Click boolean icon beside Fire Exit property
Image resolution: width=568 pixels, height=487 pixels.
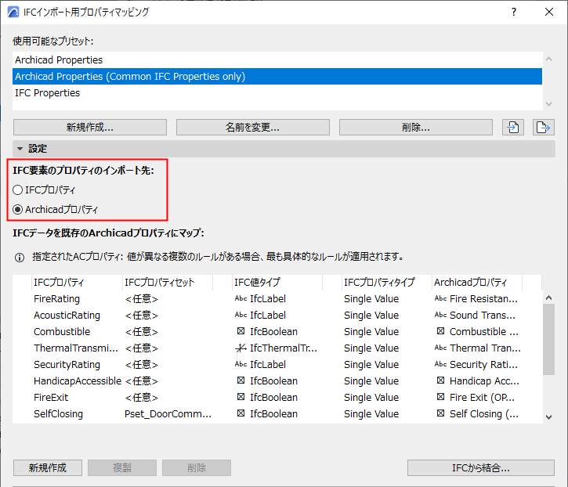[x=440, y=397]
